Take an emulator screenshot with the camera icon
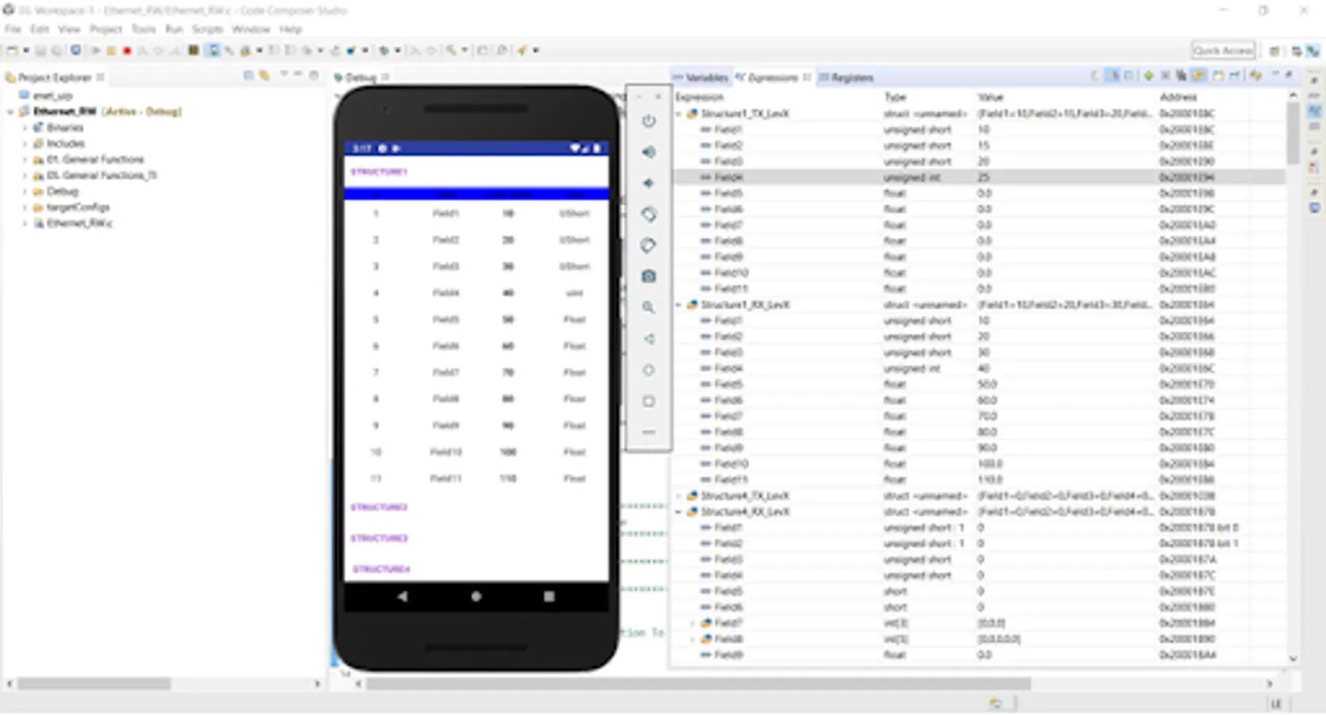The width and height of the screenshot is (1326, 715). pyautogui.click(x=649, y=276)
